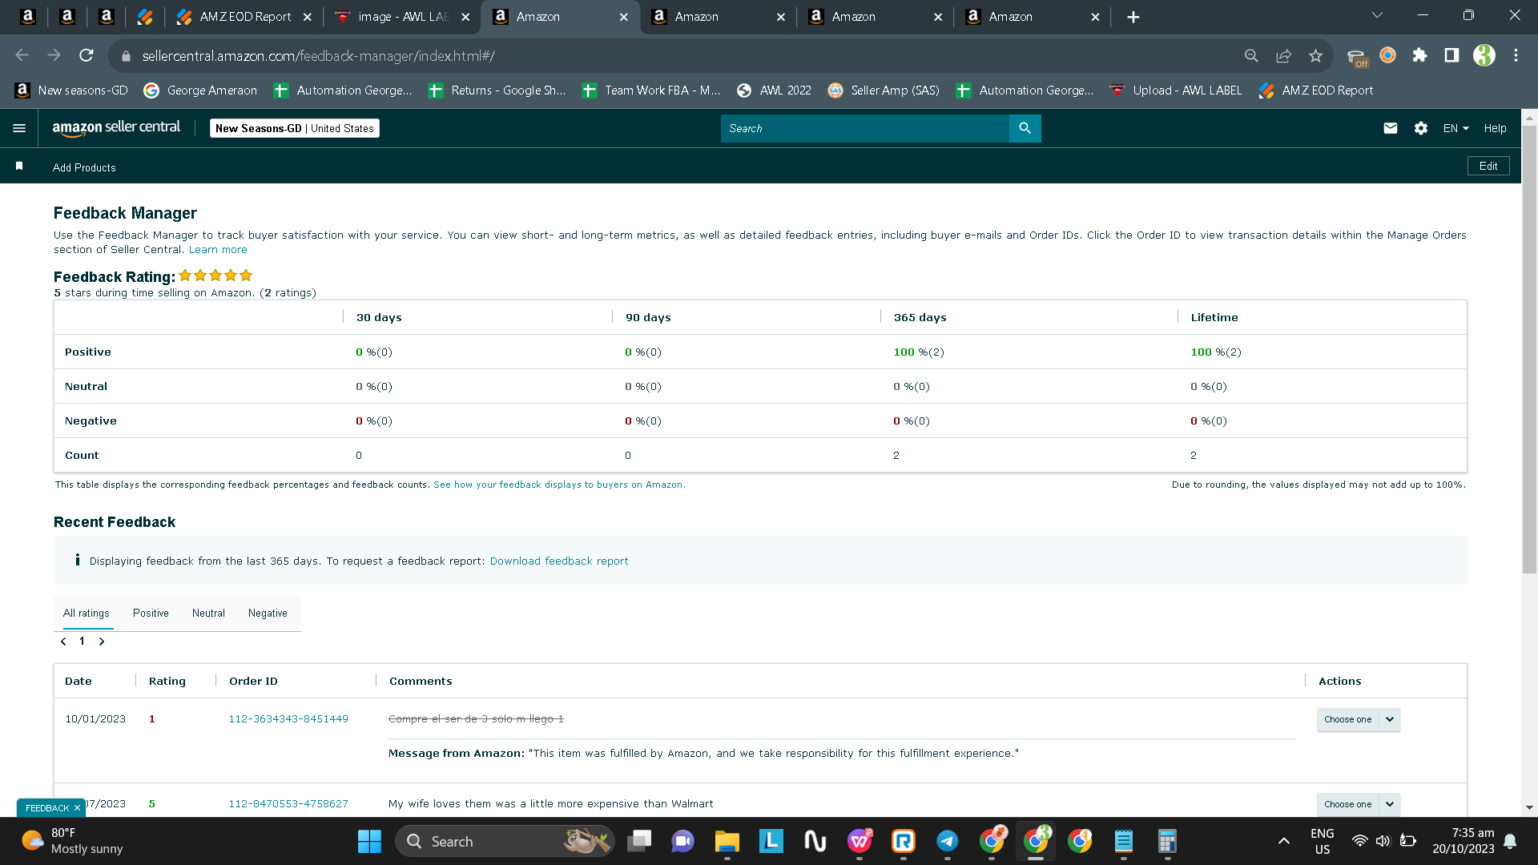Close the FEEDBACK floating widget
This screenshot has height=865, width=1538.
click(x=77, y=808)
